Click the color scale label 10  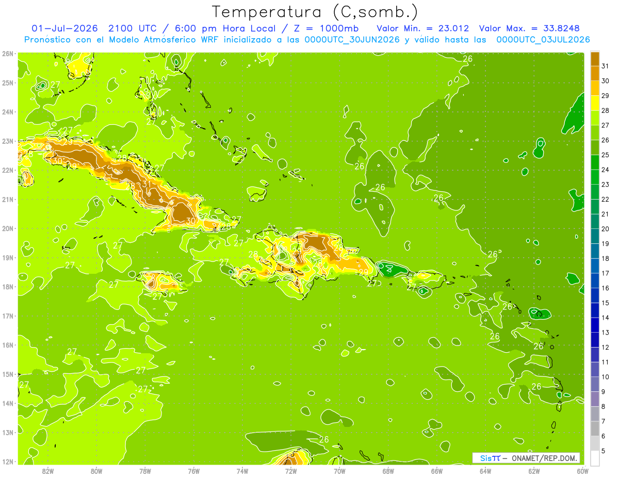click(x=606, y=377)
